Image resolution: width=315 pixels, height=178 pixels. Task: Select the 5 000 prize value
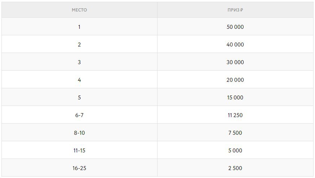(x=235, y=151)
